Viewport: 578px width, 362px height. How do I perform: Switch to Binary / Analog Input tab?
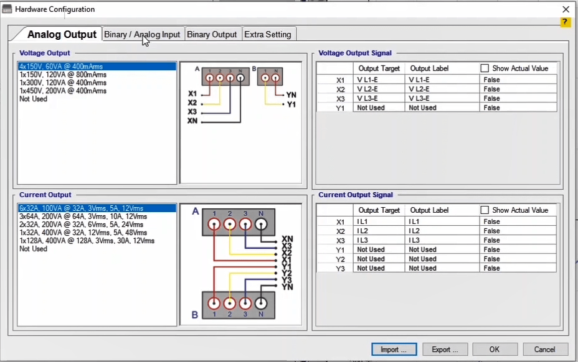point(142,34)
